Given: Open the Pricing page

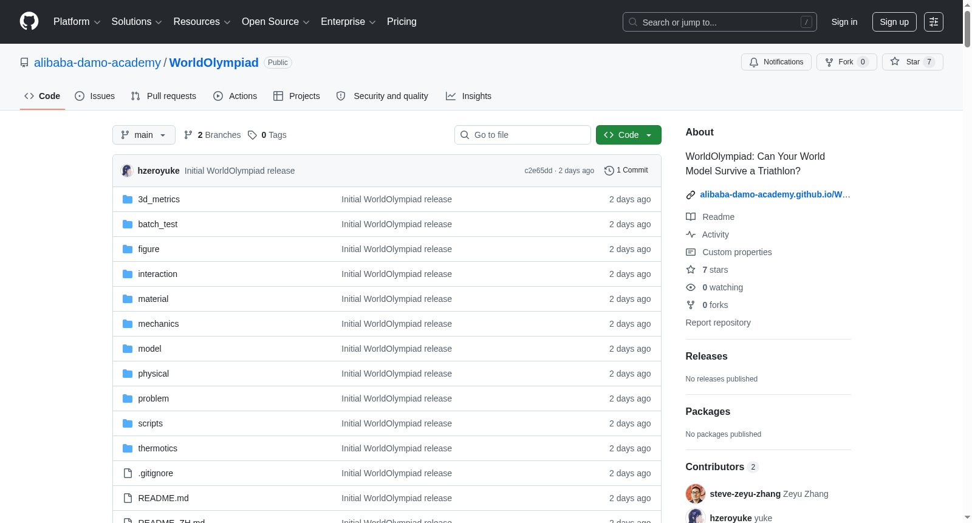Looking at the screenshot, I should pyautogui.click(x=402, y=22).
